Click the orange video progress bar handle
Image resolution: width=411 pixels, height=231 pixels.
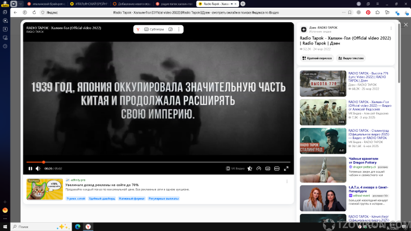coord(43,162)
